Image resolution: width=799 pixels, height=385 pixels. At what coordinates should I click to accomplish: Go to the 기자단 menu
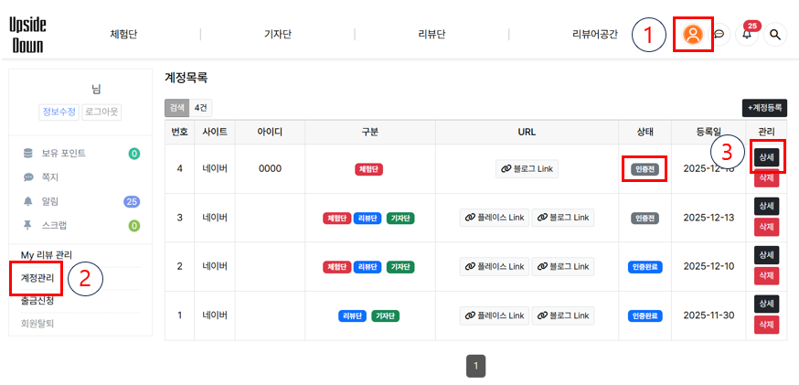276,35
